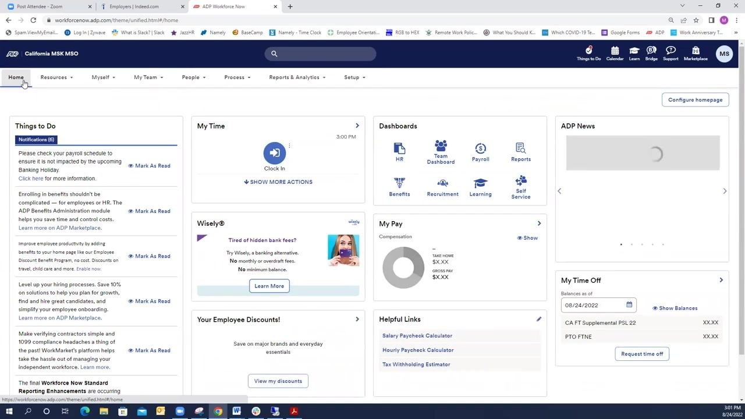Go to next ADP News slide
Viewport: 745px width, 419px height.
click(725, 191)
